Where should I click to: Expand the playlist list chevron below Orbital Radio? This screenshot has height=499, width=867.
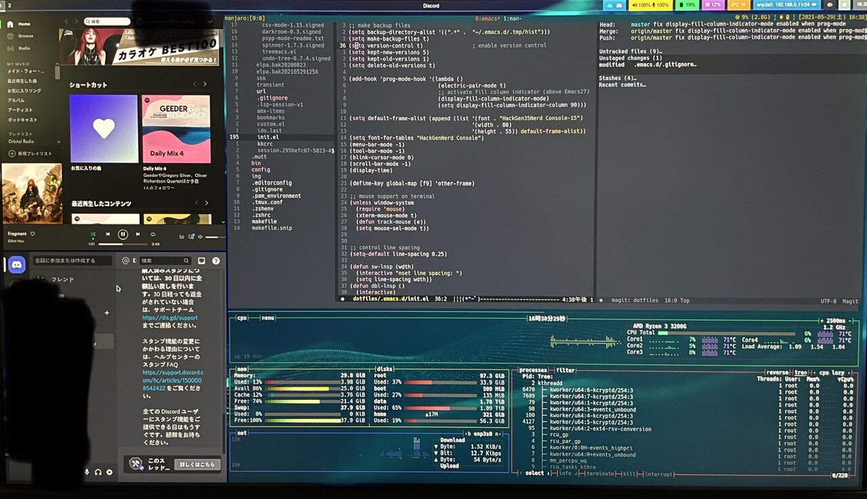click(59, 142)
